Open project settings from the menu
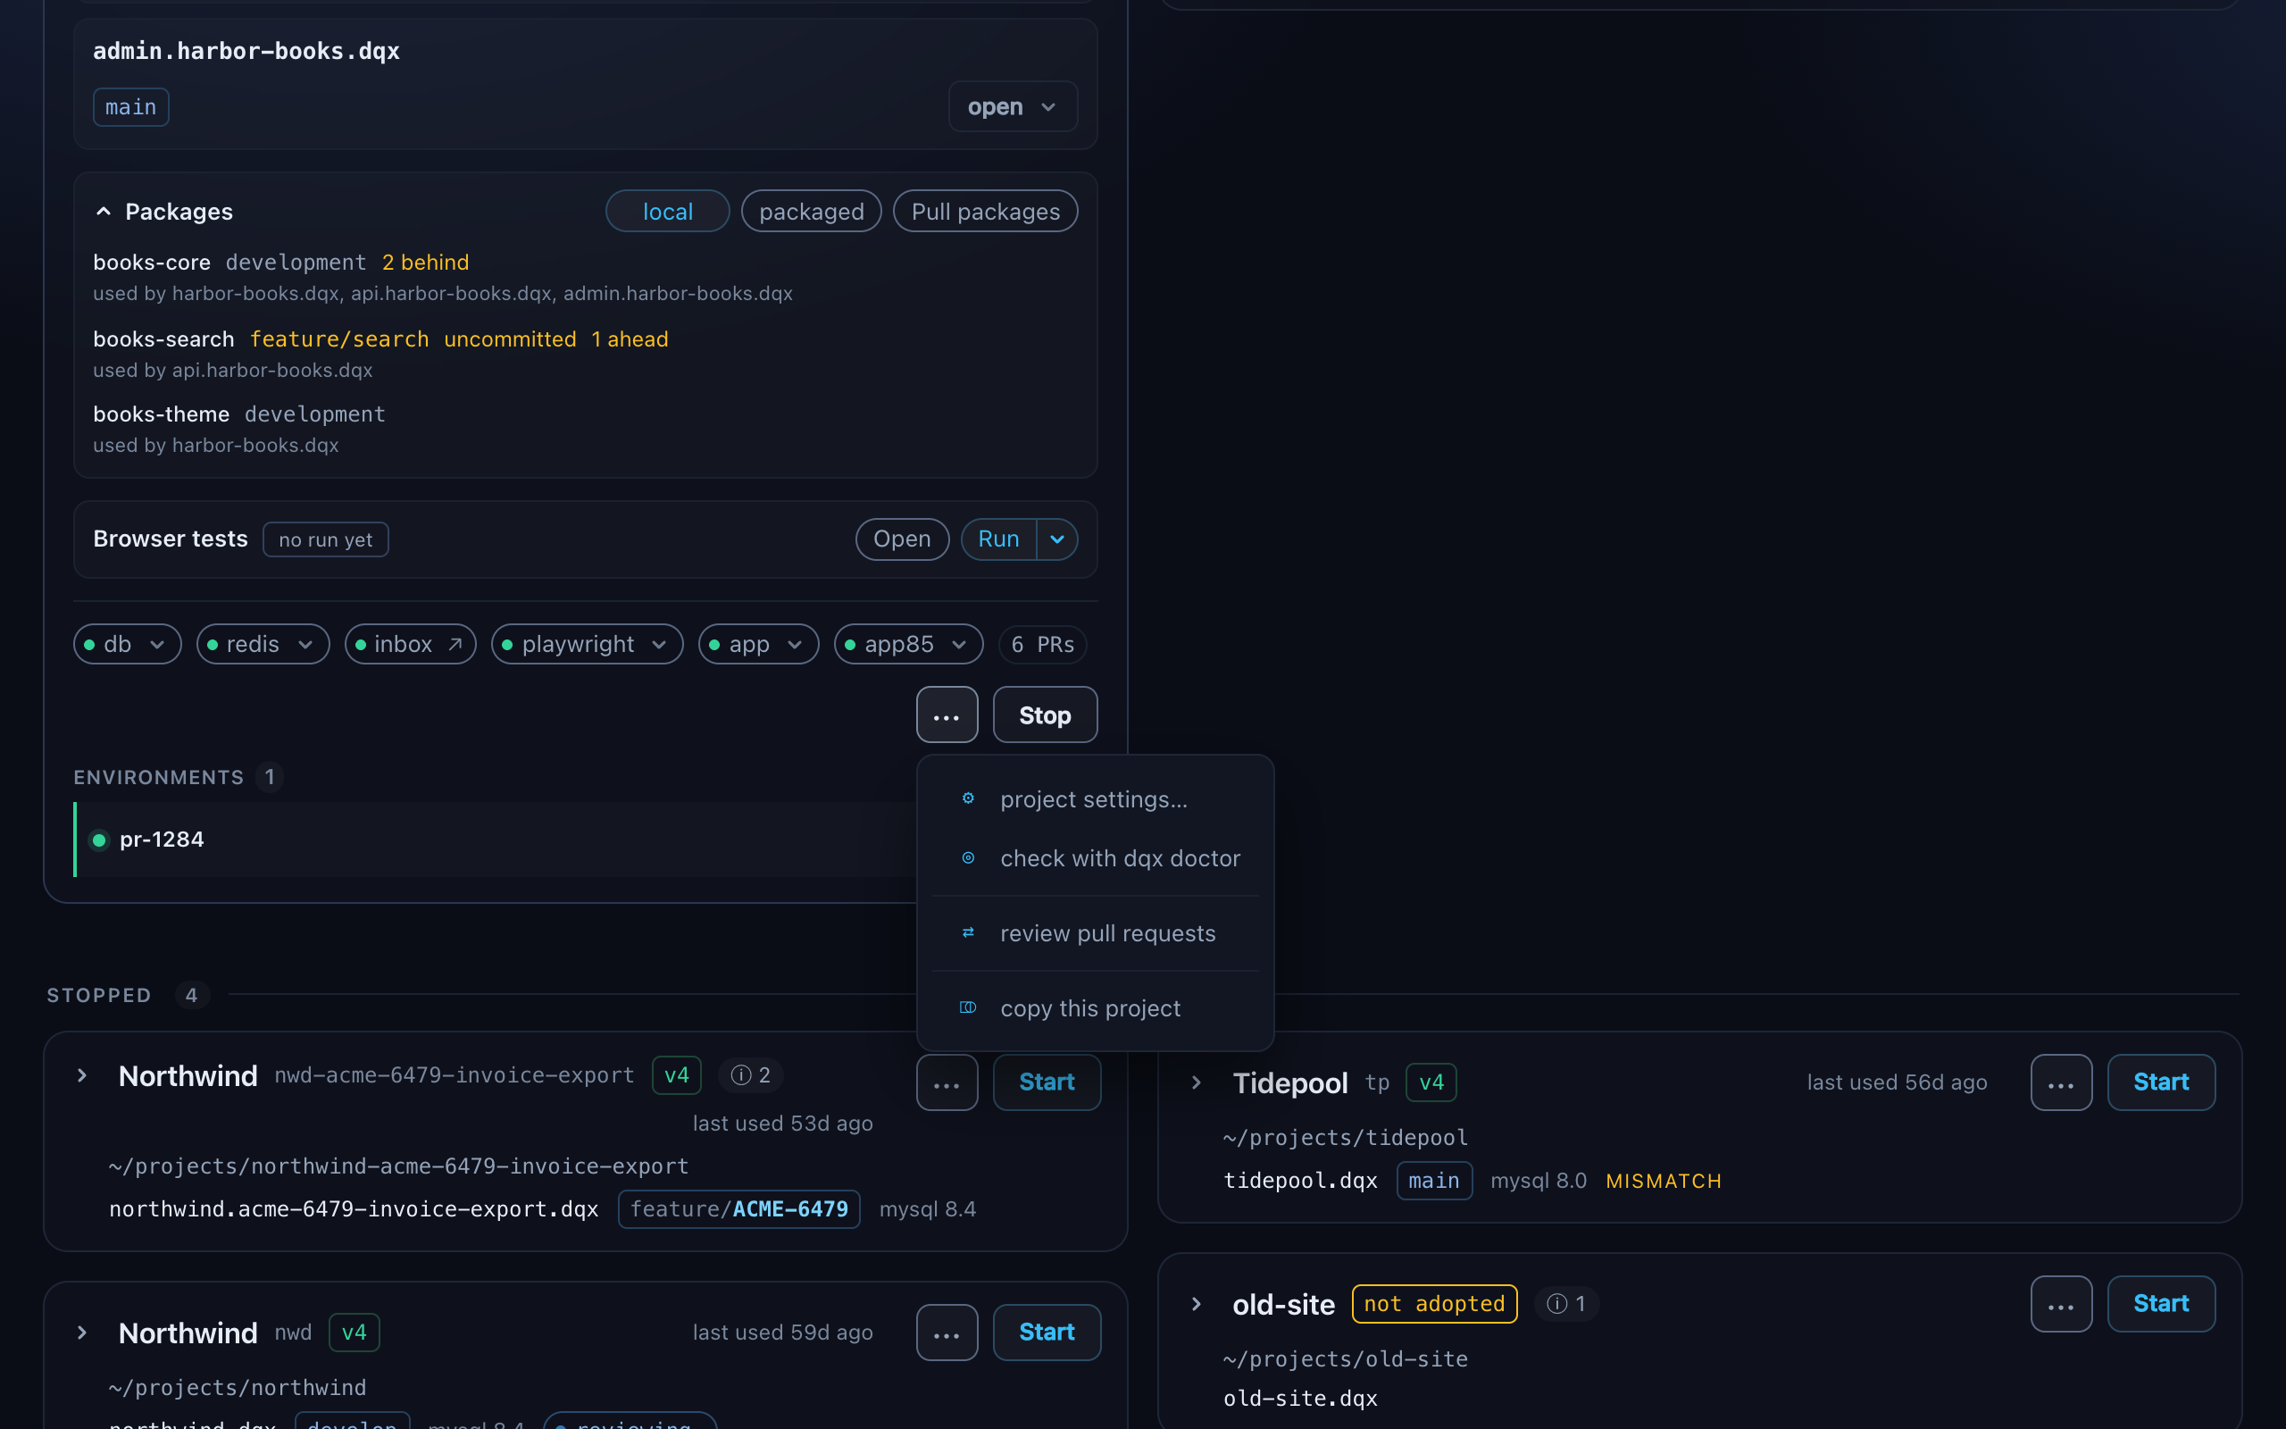 pos(1095,799)
